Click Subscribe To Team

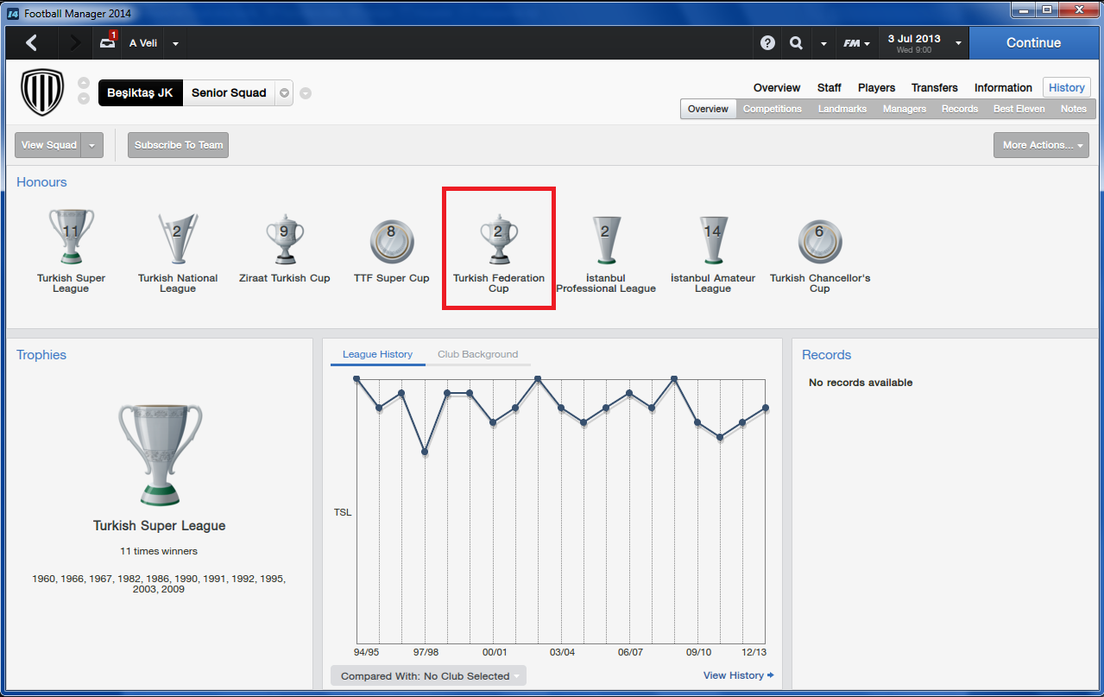(179, 145)
